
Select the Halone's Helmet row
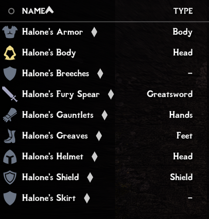click(104, 156)
